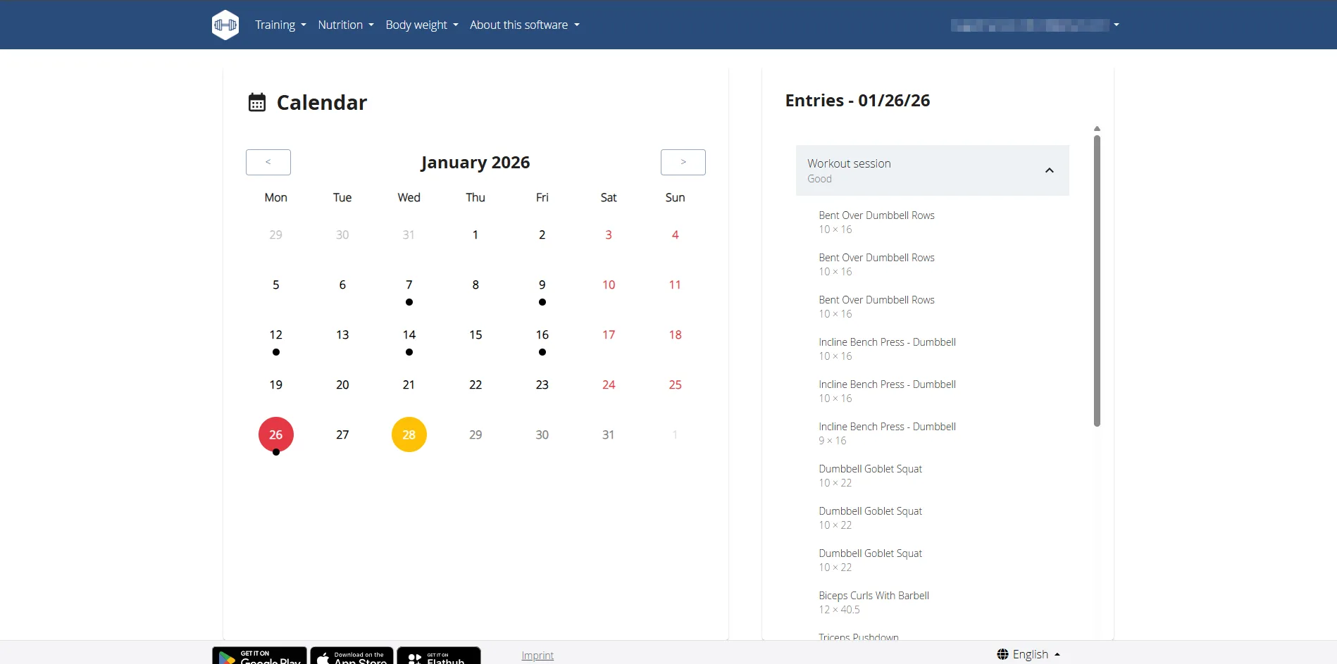Collapse the Workout session panel chevron

1050,170
